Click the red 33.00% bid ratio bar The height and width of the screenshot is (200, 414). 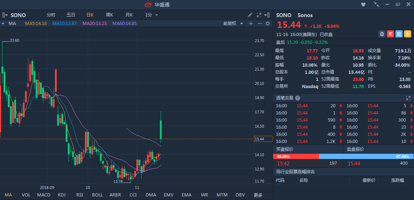(x=296, y=157)
